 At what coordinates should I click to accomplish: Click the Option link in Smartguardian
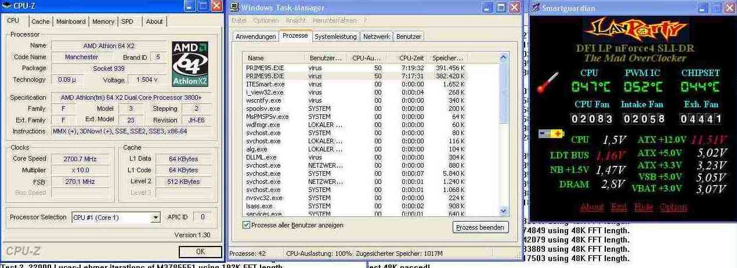coord(673,207)
